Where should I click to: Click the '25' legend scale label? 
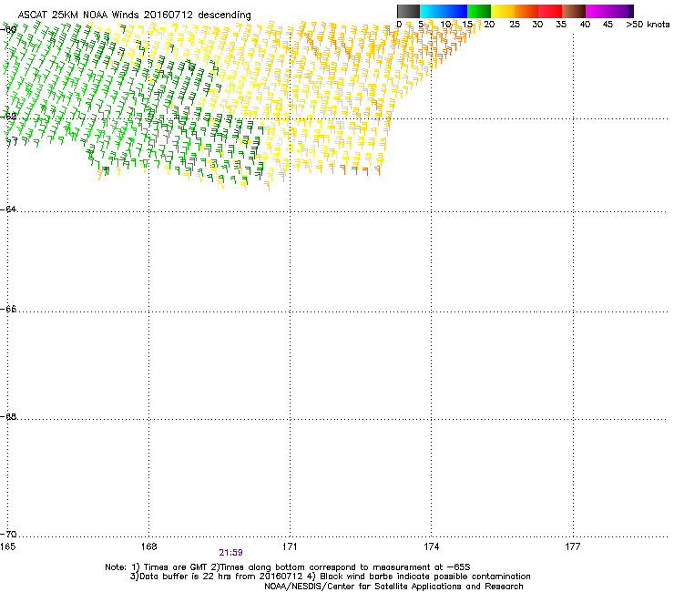point(515,25)
